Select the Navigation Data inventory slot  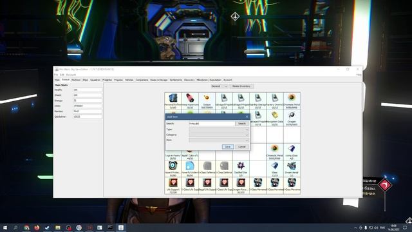(x=275, y=118)
